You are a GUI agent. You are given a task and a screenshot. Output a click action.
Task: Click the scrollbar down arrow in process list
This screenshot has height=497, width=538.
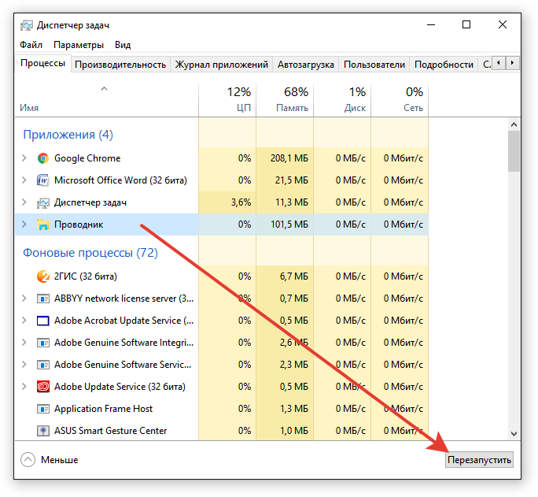(x=514, y=434)
